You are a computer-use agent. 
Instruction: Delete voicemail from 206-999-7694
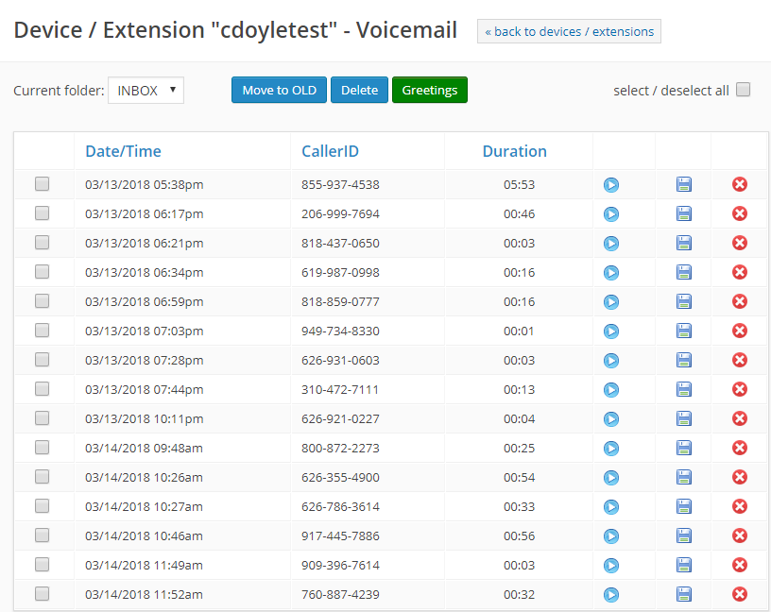click(740, 213)
